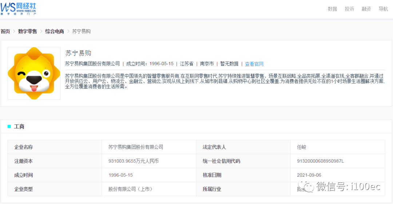Open the 苏宁易购 lion mascot logo

point(34,73)
